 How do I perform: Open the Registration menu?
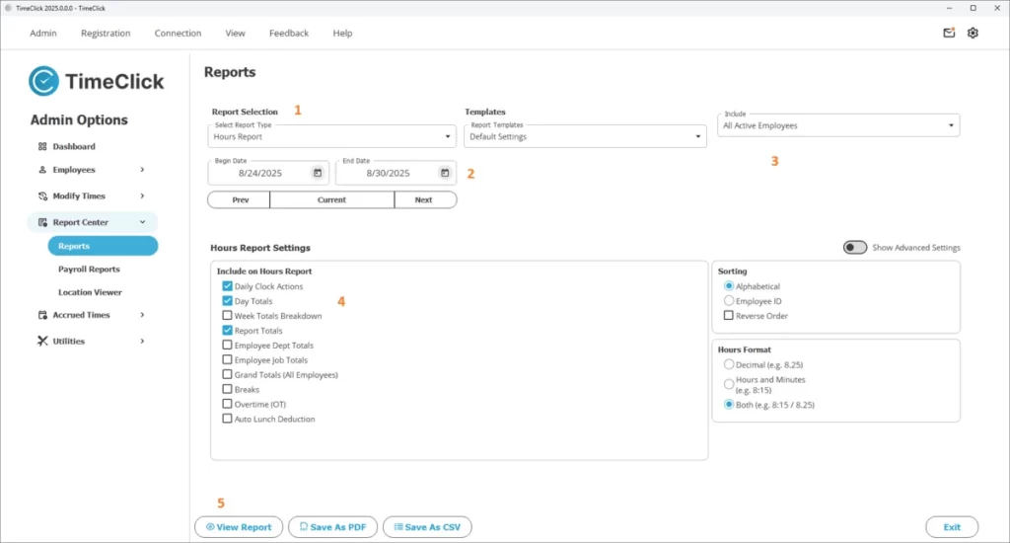[106, 33]
